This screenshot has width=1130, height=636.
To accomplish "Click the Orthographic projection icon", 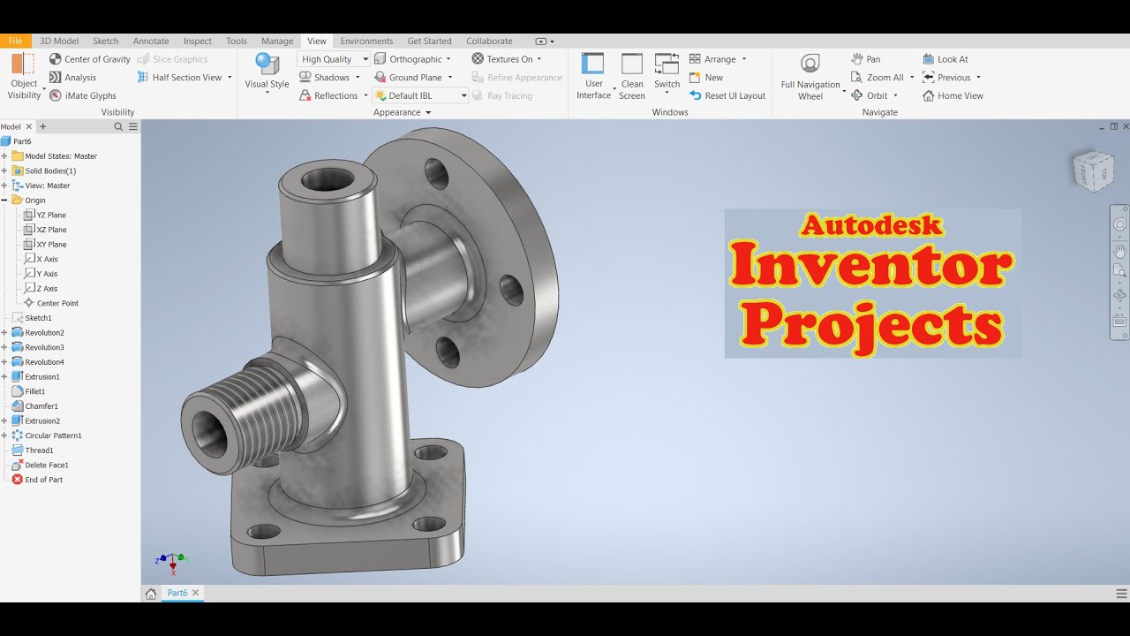I will (x=380, y=59).
